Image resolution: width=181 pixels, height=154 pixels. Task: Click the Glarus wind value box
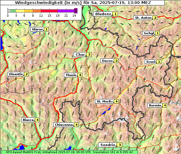click(x=46, y=29)
